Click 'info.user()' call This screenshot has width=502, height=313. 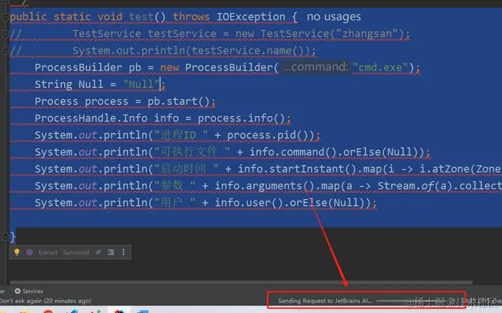click(250, 203)
